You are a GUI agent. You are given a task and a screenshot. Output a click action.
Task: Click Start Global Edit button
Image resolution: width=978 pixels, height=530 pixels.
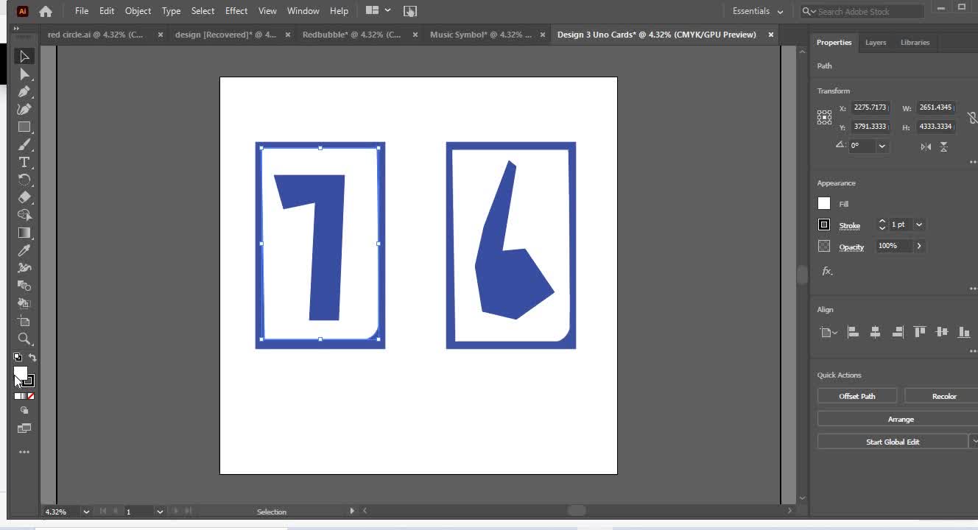pyautogui.click(x=893, y=442)
